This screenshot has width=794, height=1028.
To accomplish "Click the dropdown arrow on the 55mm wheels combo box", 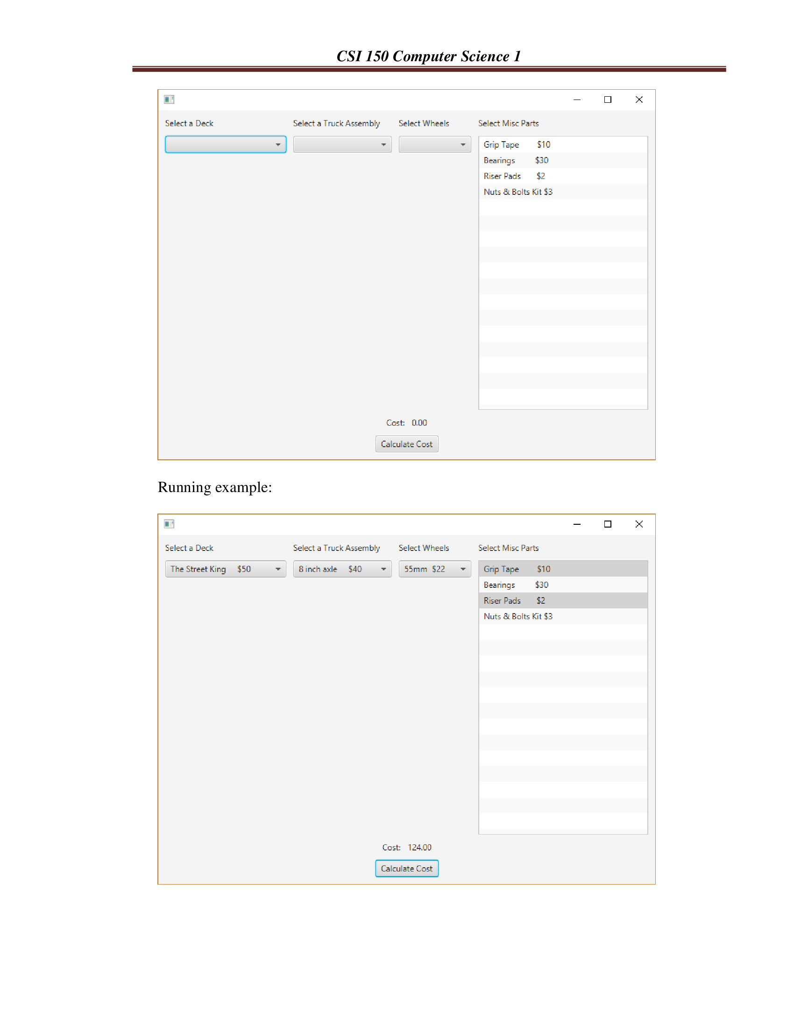I will click(x=463, y=569).
